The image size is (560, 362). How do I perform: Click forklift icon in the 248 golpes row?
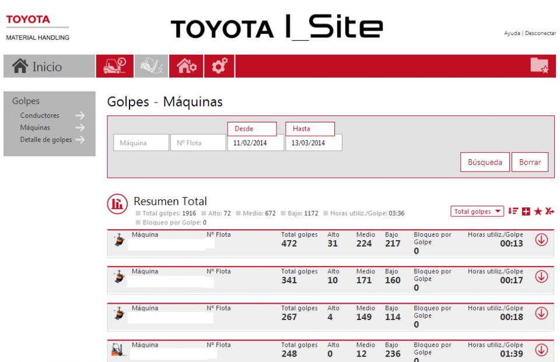tap(118, 350)
